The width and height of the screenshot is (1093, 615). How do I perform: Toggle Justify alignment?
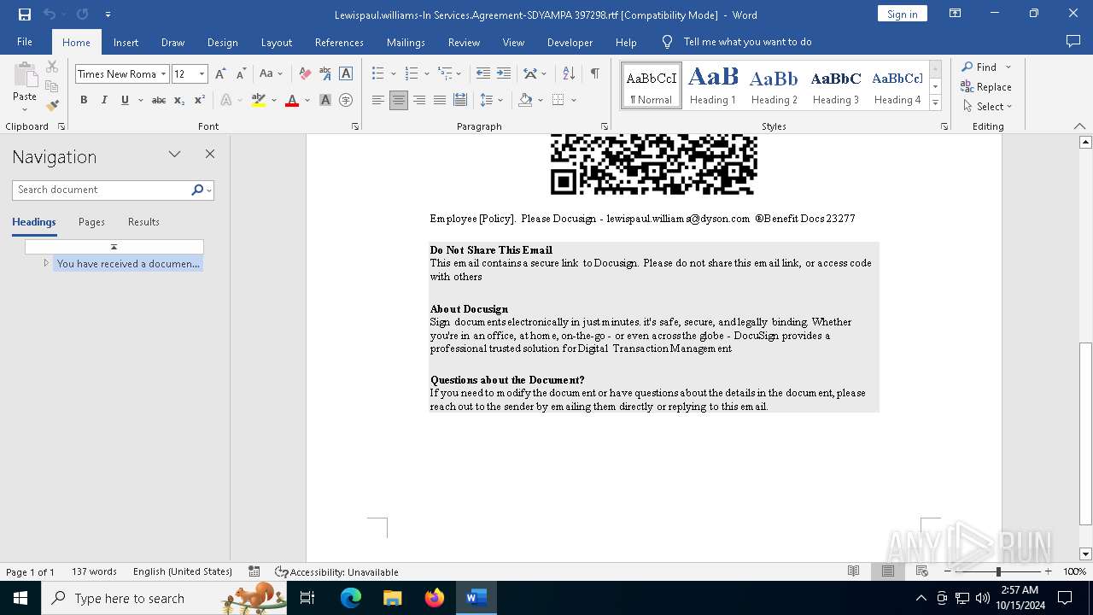pos(440,100)
